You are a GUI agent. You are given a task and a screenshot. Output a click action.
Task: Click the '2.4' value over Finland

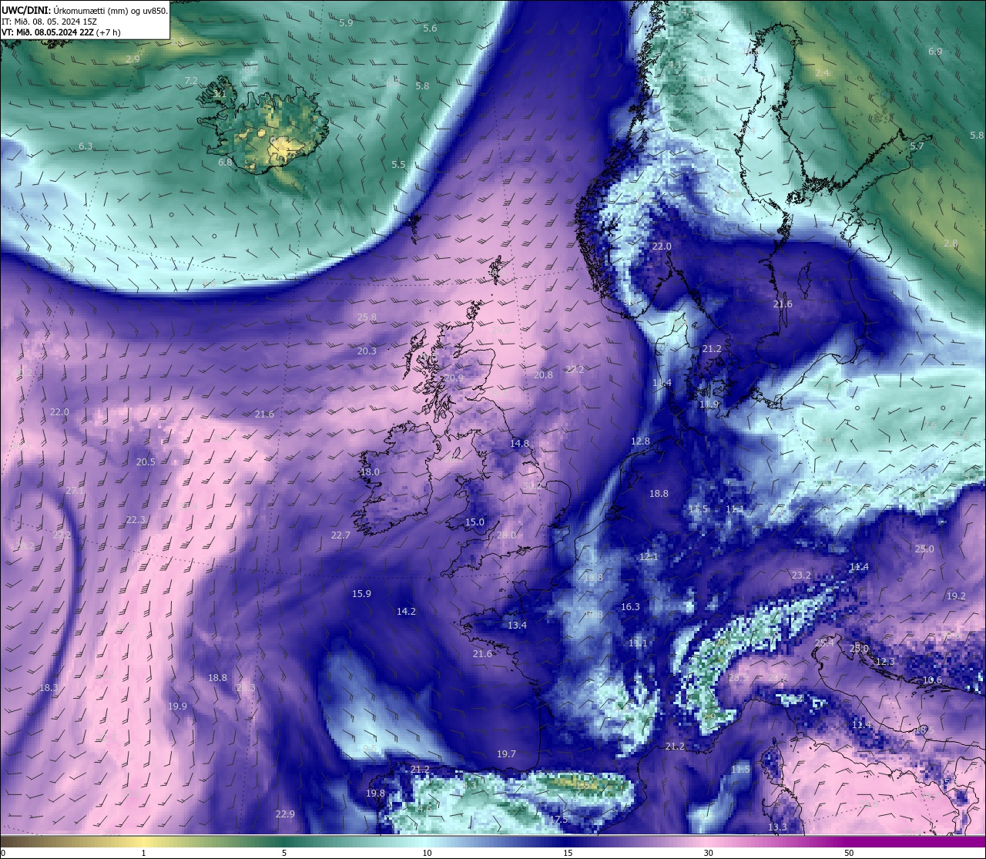point(822,72)
